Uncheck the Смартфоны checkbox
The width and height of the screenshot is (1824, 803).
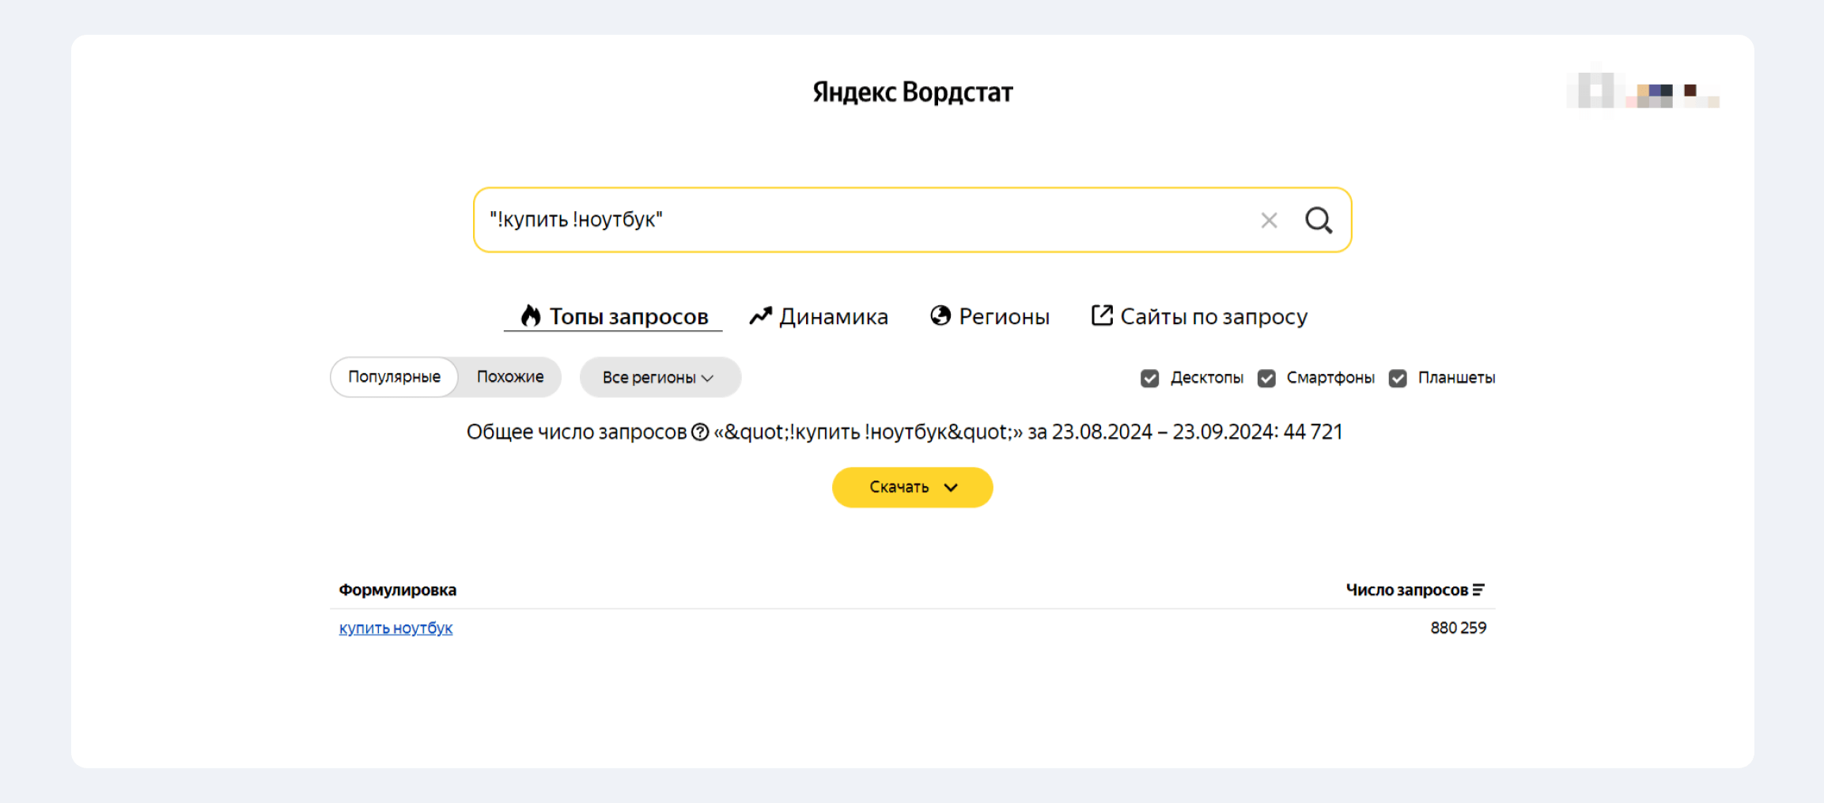pos(1266,379)
